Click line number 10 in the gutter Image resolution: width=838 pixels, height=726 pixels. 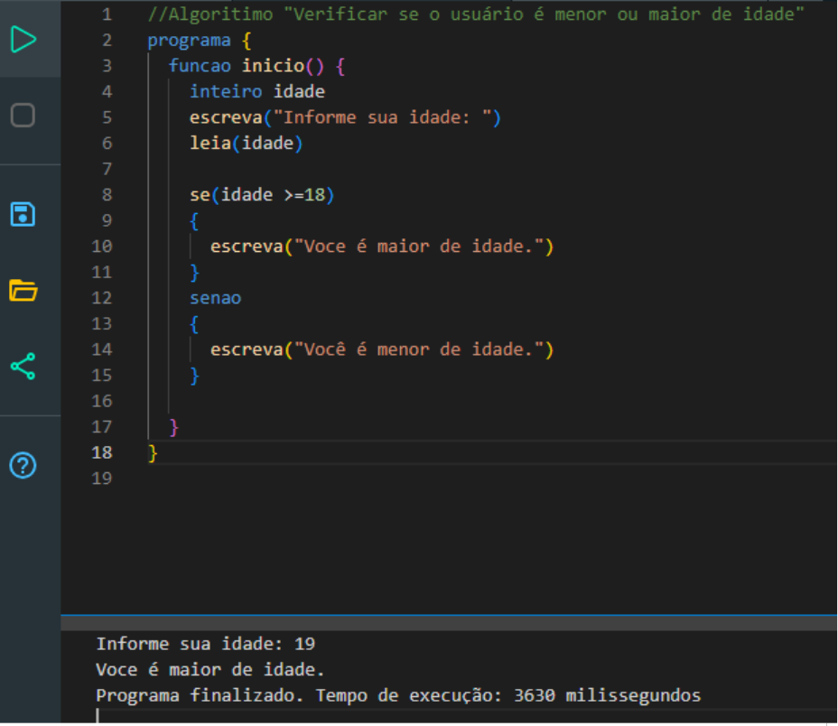tap(101, 247)
